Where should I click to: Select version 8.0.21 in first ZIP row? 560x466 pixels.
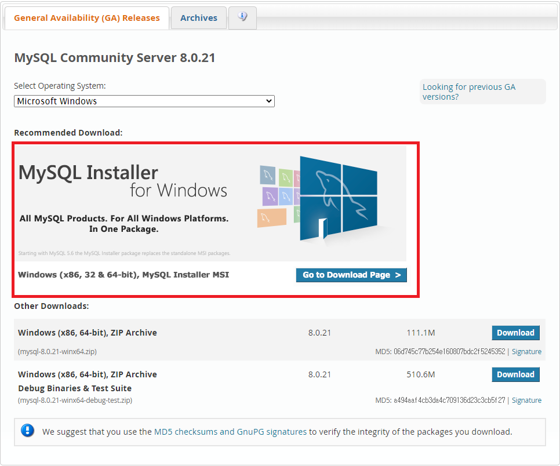coord(319,333)
